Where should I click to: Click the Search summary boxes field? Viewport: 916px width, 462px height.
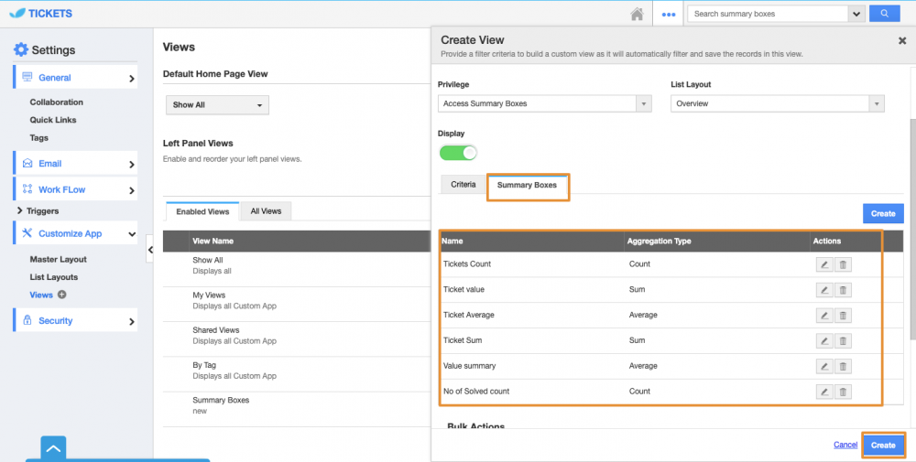tap(768, 14)
